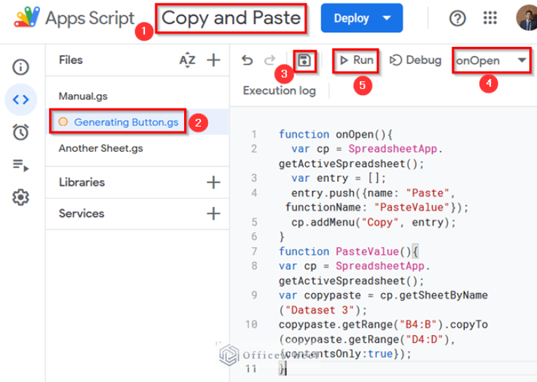Screen dimensions: 537x382
Task: Rename project title Copy and Paste
Action: click(x=231, y=18)
